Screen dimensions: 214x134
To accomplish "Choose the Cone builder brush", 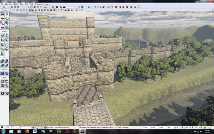I will coord(7,35).
